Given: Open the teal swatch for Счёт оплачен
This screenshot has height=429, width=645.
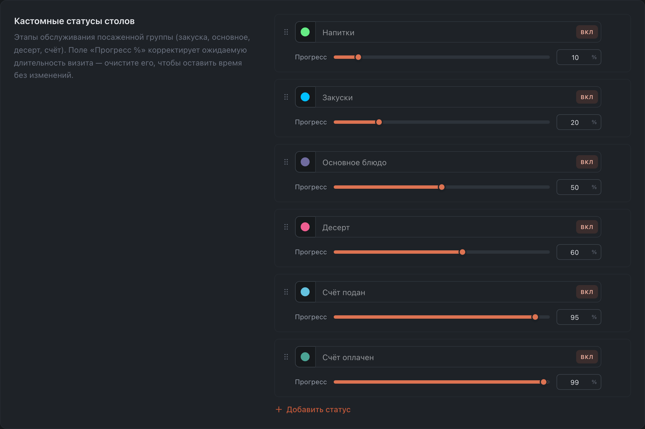Looking at the screenshot, I should [x=305, y=357].
